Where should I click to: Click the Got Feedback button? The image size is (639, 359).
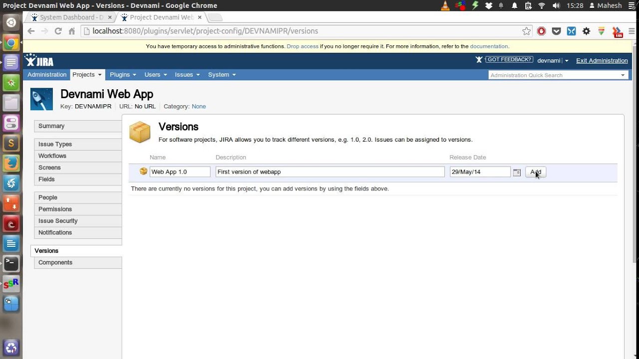[509, 60]
